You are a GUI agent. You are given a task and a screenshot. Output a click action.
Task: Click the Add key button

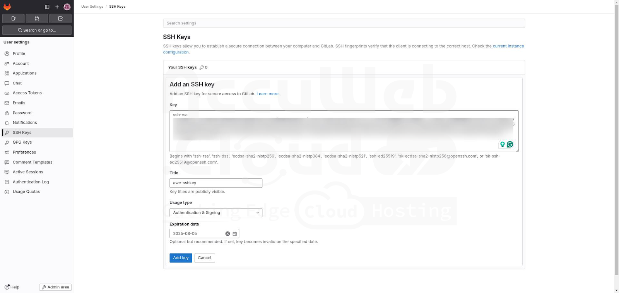tap(181, 258)
